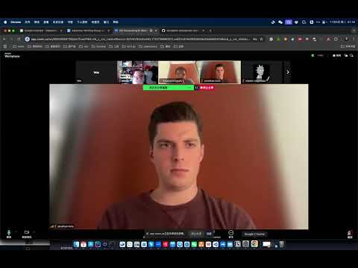Bookmark page with star icon

point(261,39)
